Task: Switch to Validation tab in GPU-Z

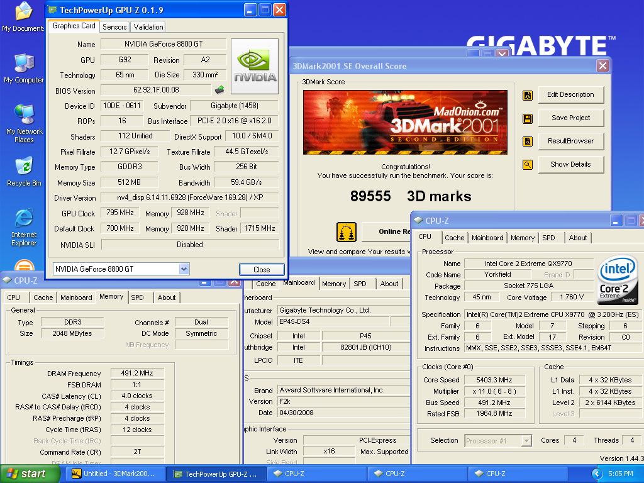Action: click(x=148, y=26)
